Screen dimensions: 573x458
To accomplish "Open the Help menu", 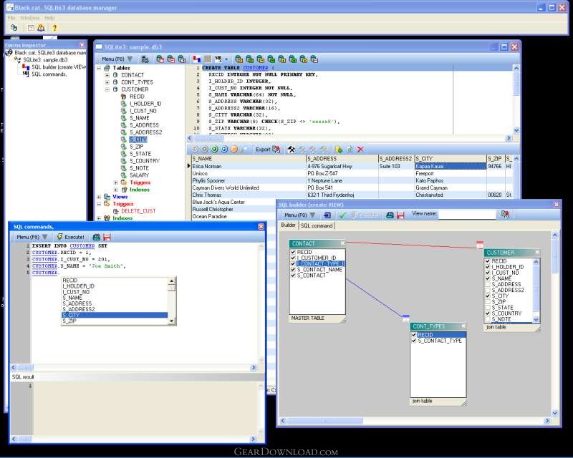I will coord(49,17).
